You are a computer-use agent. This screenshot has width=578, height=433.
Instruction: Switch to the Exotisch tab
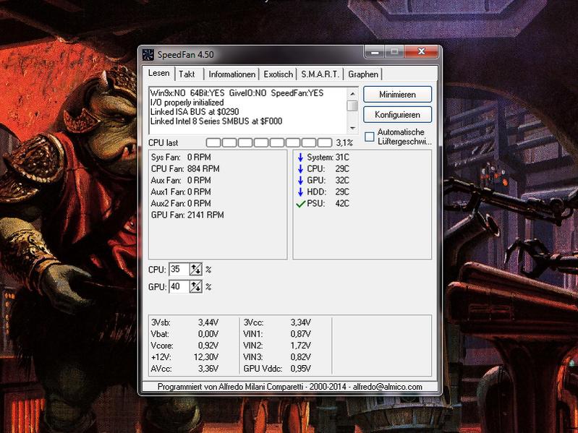[x=279, y=74]
